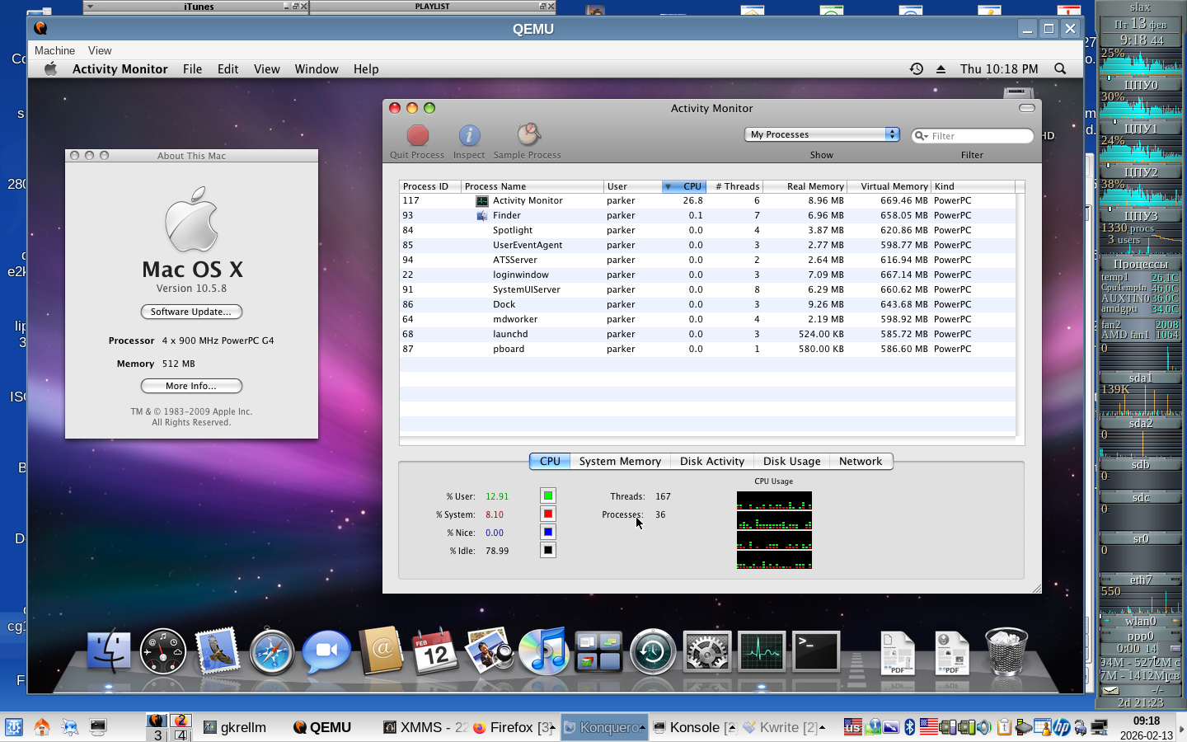Screen dimensions: 1187x742
Task: Open the Edit menu in Mac menu bar
Action: tap(228, 69)
